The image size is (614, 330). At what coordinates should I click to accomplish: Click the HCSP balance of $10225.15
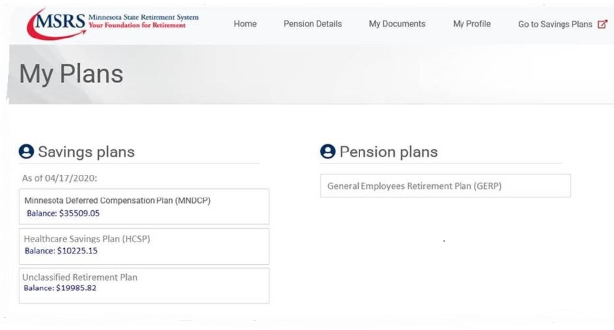click(61, 251)
